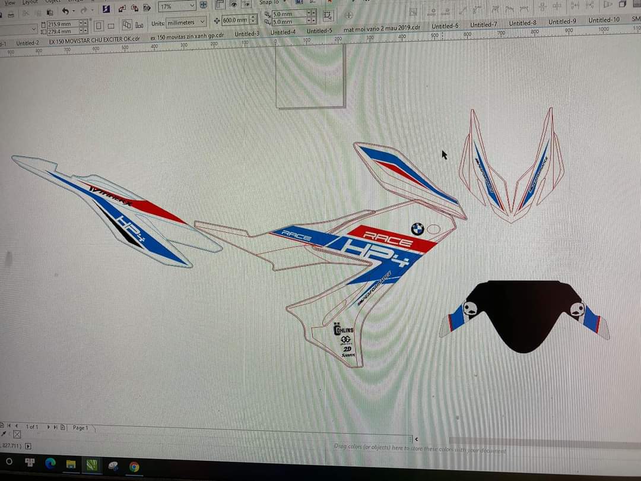Open Google Chrome from the taskbar
The image size is (641, 481).
pos(134,467)
